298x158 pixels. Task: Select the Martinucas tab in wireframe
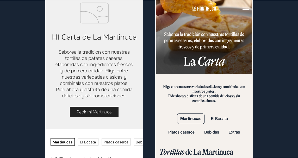(63, 142)
